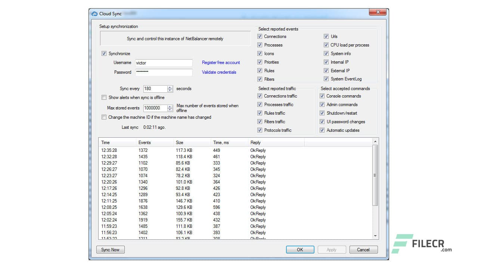The width and height of the screenshot is (478, 268).
Task: Increase sync interval using the up arrow
Action: pos(170,87)
